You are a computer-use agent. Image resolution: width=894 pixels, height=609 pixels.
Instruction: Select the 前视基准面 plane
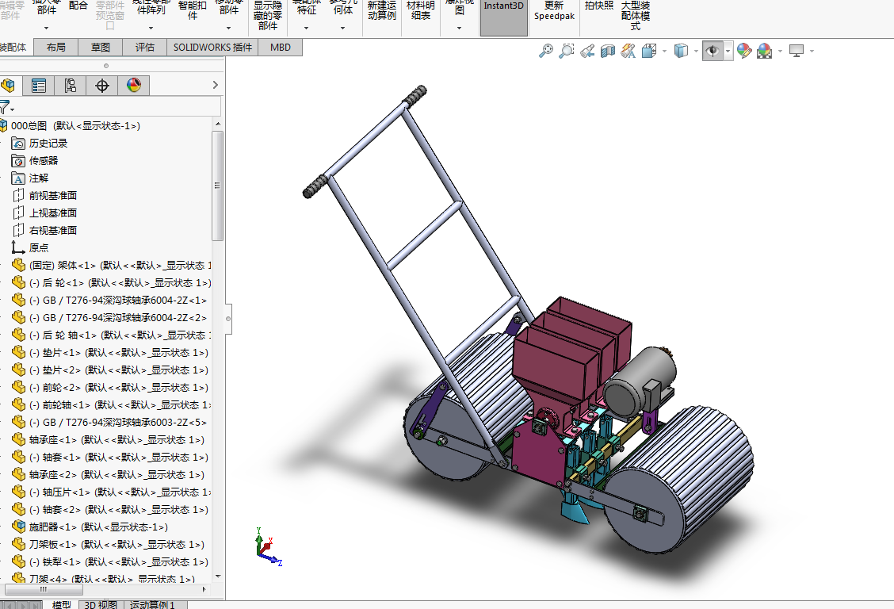(44, 196)
